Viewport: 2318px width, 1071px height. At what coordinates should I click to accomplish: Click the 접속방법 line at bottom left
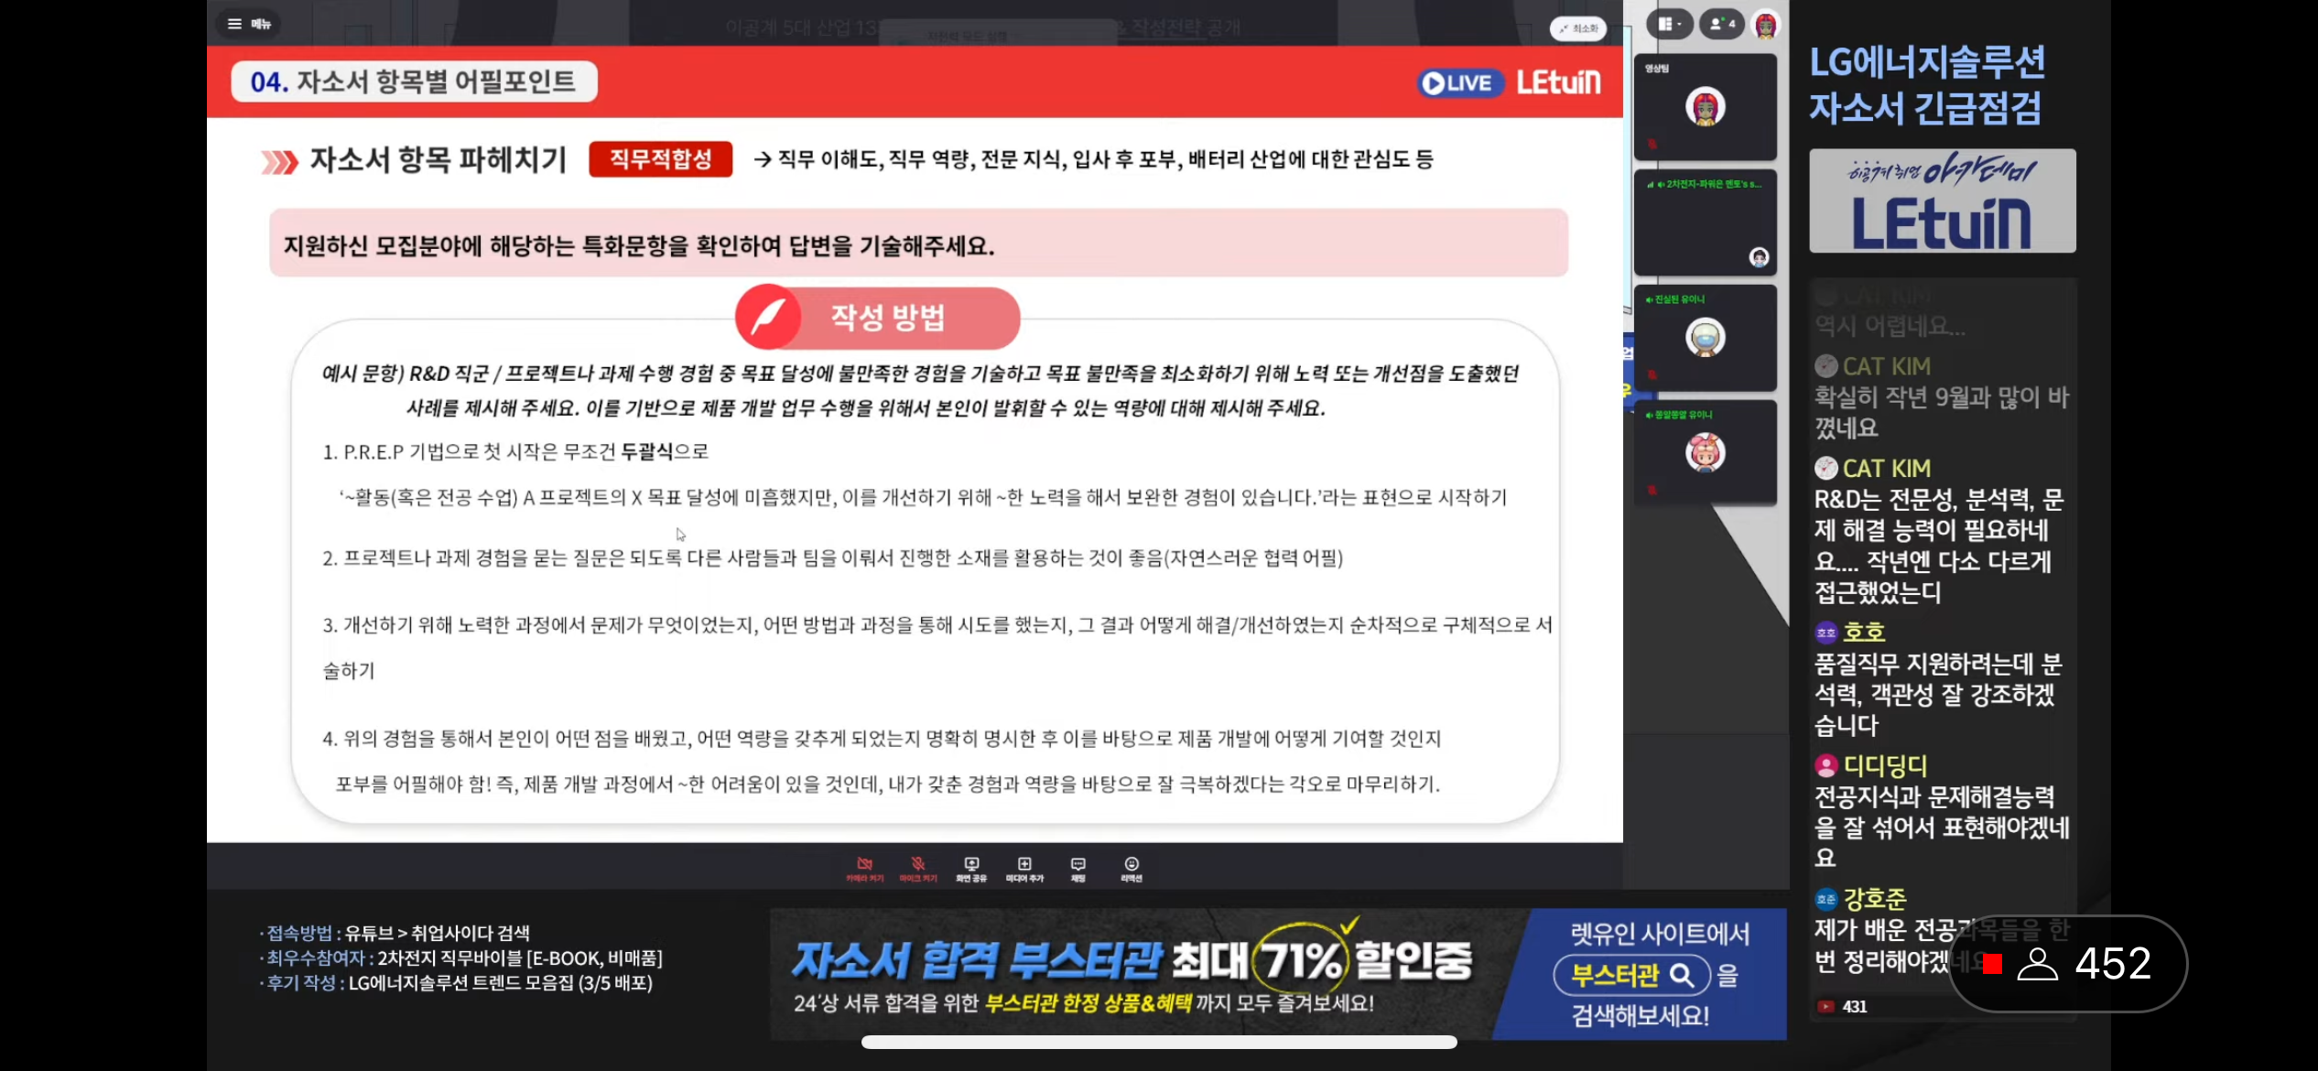coord(395,933)
